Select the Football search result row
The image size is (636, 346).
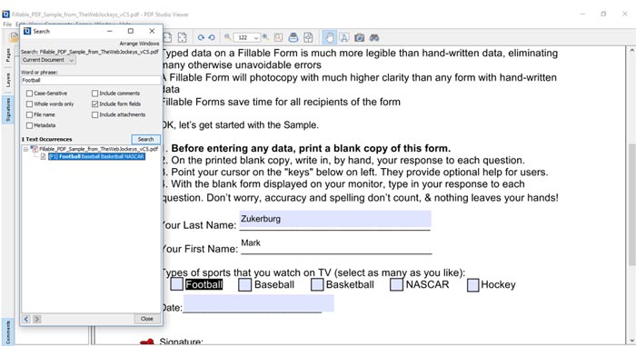(96, 156)
